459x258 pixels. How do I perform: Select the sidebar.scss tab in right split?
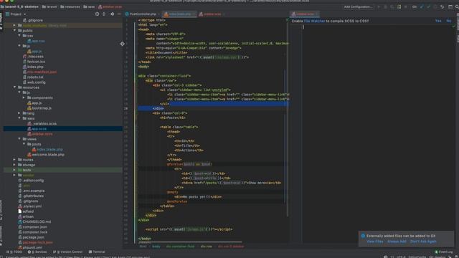click(x=304, y=14)
